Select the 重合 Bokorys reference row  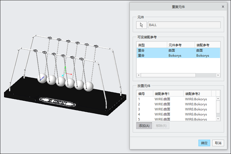click(179, 55)
